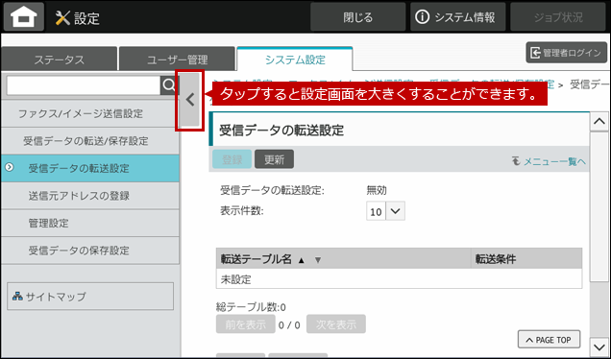
Task: Click the 閉じる button
Action: click(357, 17)
